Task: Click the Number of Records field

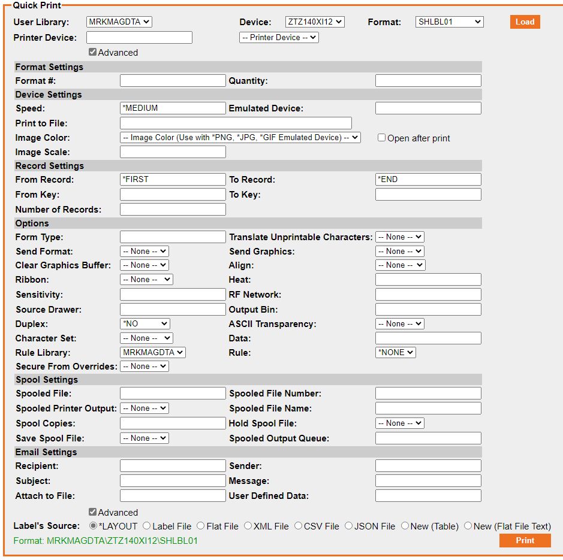Action: pos(173,209)
